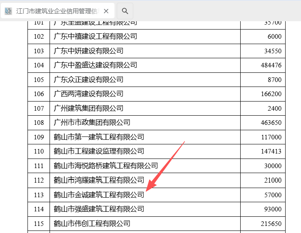Select 鹤山市工程建设监理有限公司 entry
The width and height of the screenshot is (301, 233).
point(99,151)
